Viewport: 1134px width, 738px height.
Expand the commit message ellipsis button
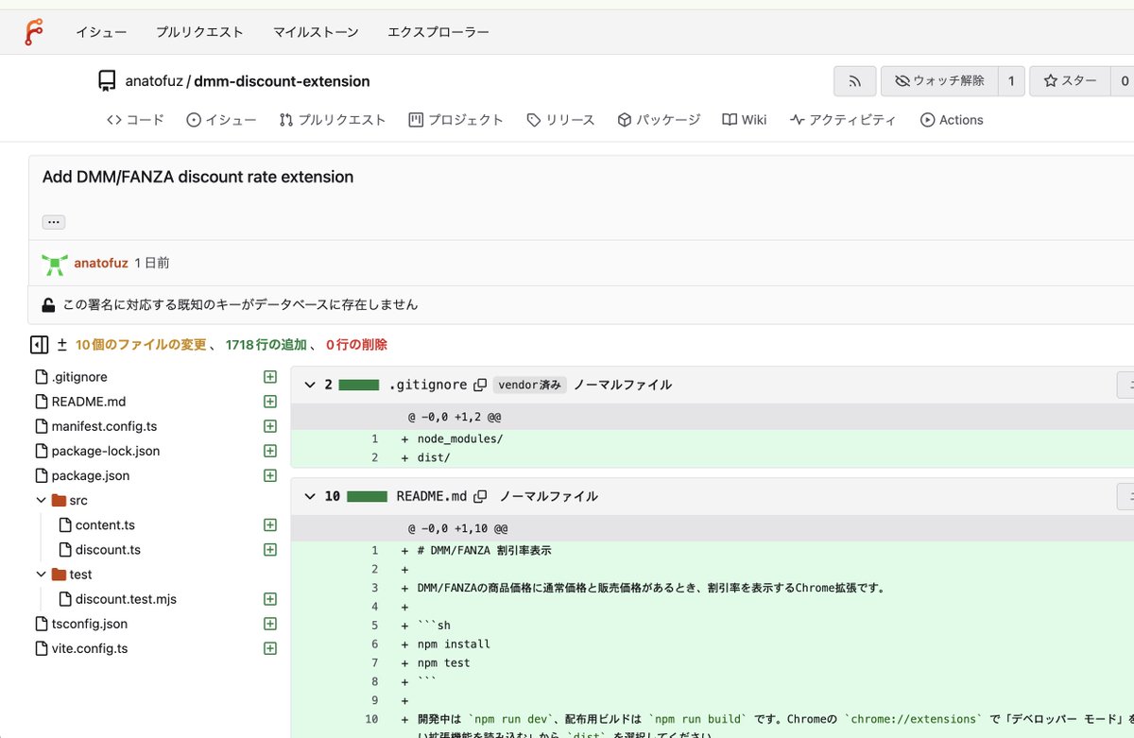tap(53, 222)
